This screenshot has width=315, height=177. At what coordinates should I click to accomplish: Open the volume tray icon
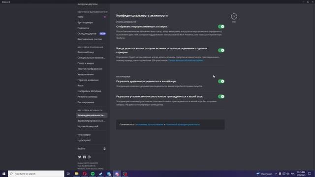(x=288, y=174)
